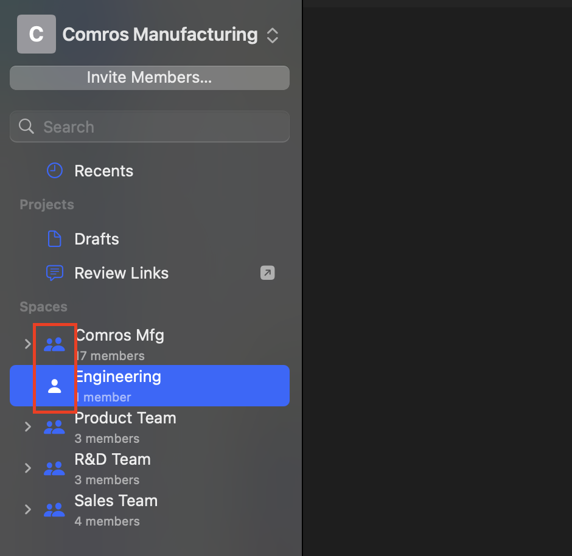Viewport: 572px width, 556px height.
Task: Click the Recents clock icon
Action: pyautogui.click(x=55, y=170)
